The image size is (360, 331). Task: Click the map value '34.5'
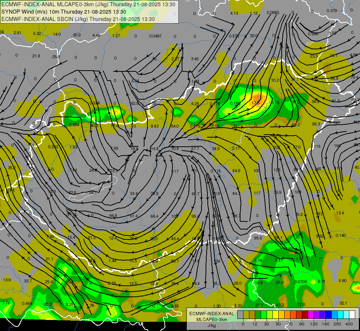point(215,149)
